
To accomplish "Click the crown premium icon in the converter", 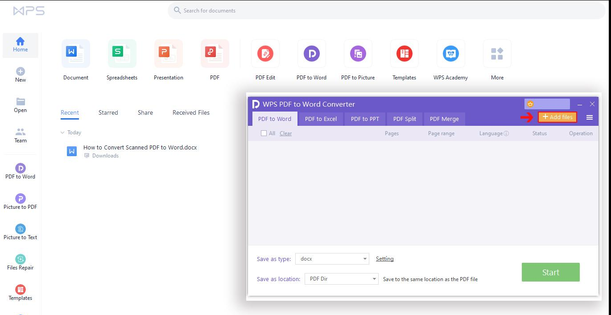I will point(530,104).
